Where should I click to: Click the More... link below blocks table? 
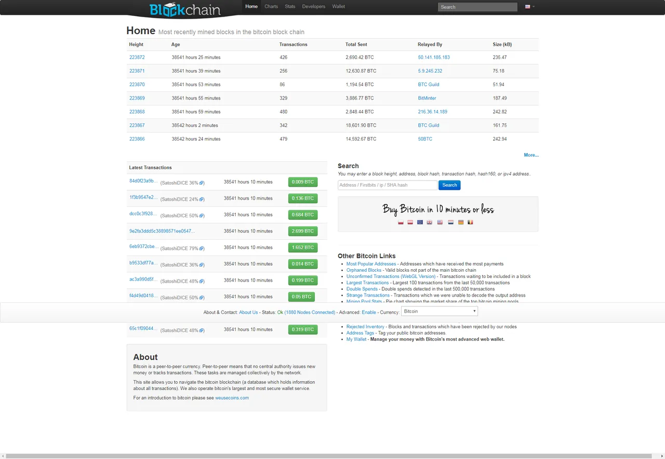pos(531,155)
